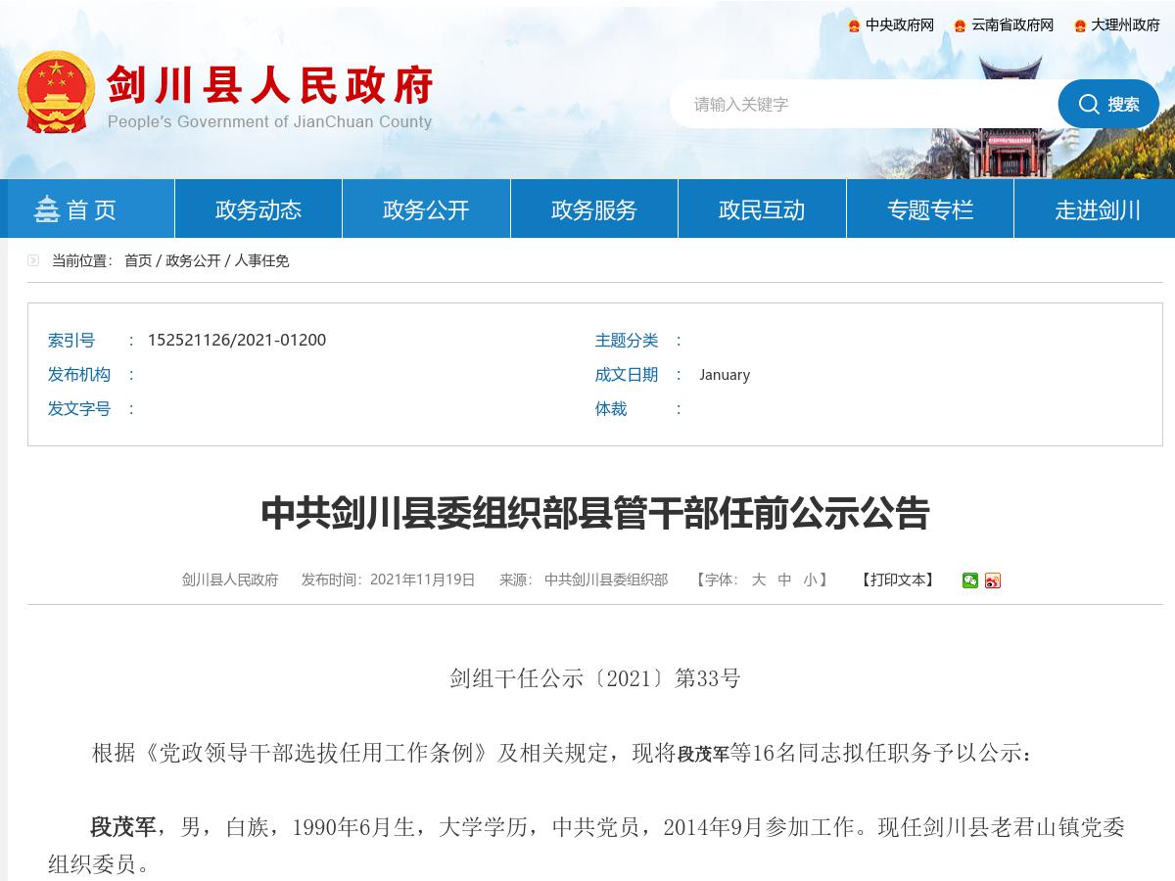Open the 大理州政府 link
This screenshot has width=1175, height=881.
pyautogui.click(x=1126, y=25)
